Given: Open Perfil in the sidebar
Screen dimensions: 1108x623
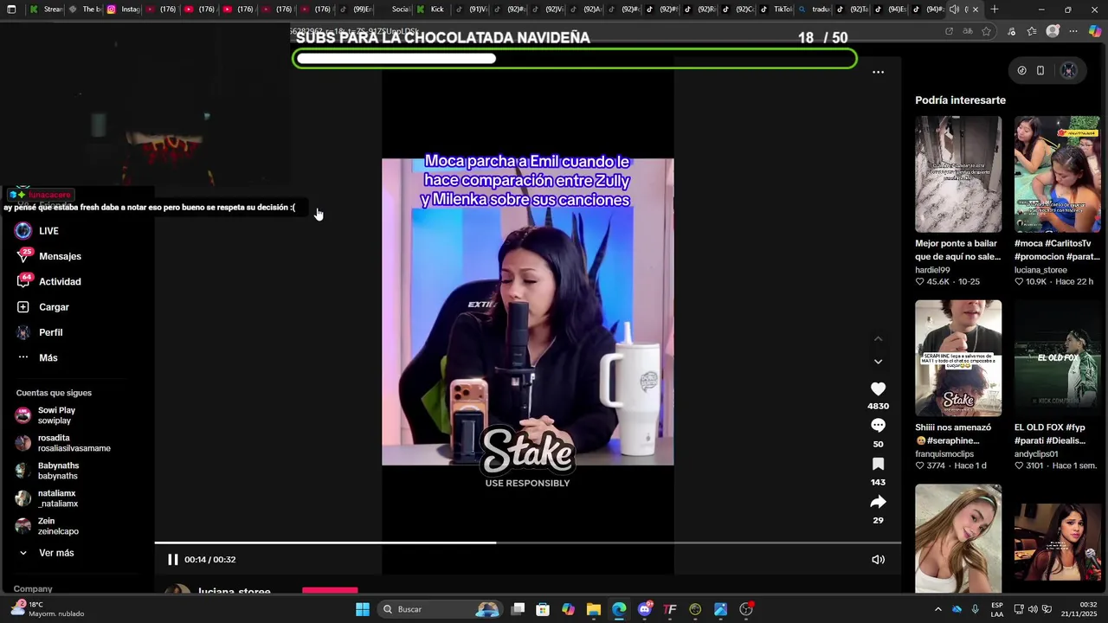Looking at the screenshot, I should 50,332.
